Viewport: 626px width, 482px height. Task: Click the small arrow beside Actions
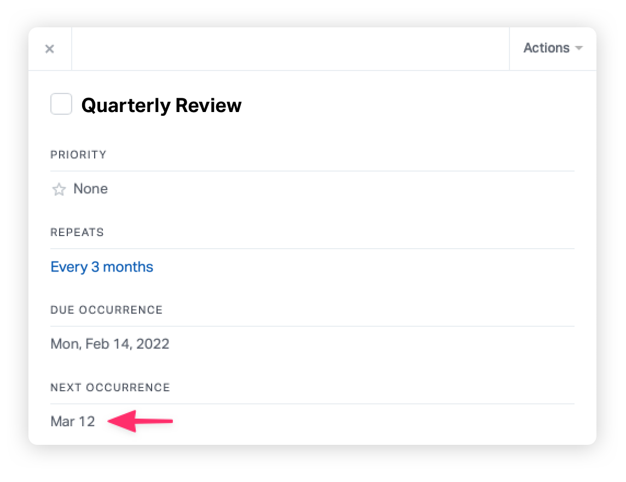tap(579, 48)
